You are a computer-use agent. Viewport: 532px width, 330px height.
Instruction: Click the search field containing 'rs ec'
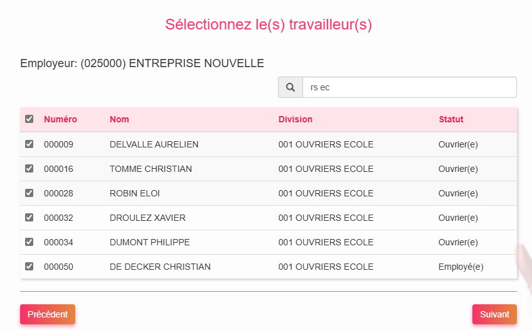tap(409, 88)
